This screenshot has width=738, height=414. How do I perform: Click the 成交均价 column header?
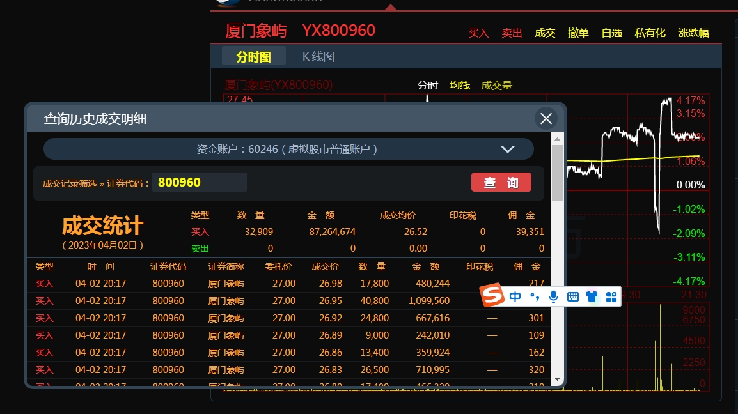coord(398,215)
